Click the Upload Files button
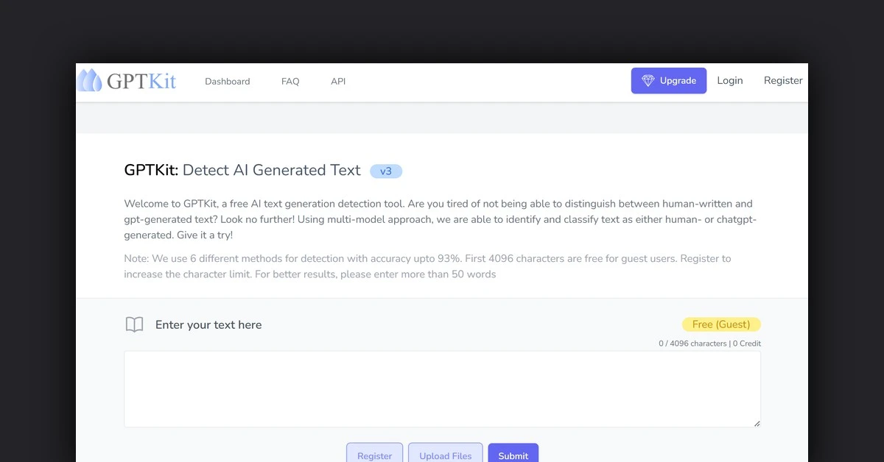Screen dimensions: 884x462 click(445, 455)
